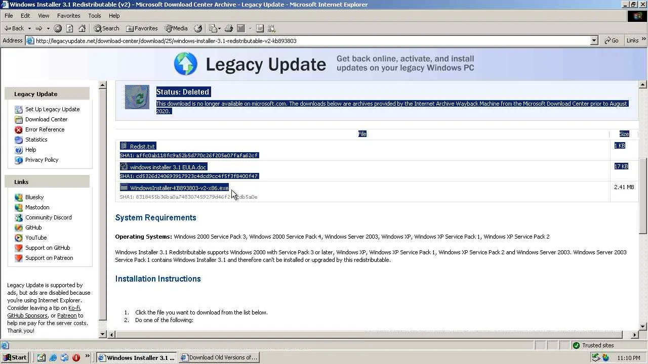Click the Support on GitHub heart icon

(x=19, y=248)
